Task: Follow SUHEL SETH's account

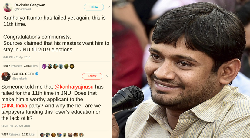Action: pos(92,76)
